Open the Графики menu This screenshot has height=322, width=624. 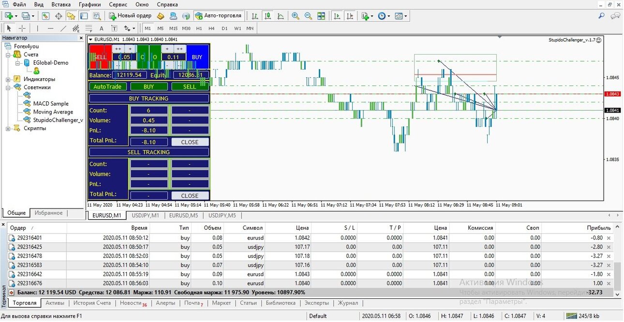[x=90, y=4]
